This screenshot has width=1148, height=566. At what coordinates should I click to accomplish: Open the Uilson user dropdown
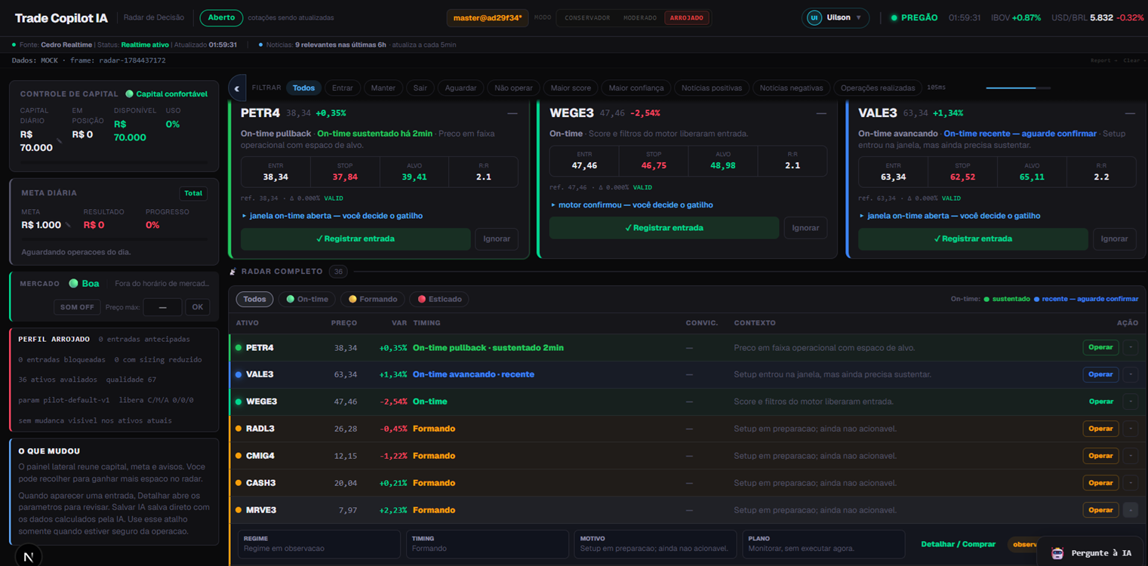836,18
